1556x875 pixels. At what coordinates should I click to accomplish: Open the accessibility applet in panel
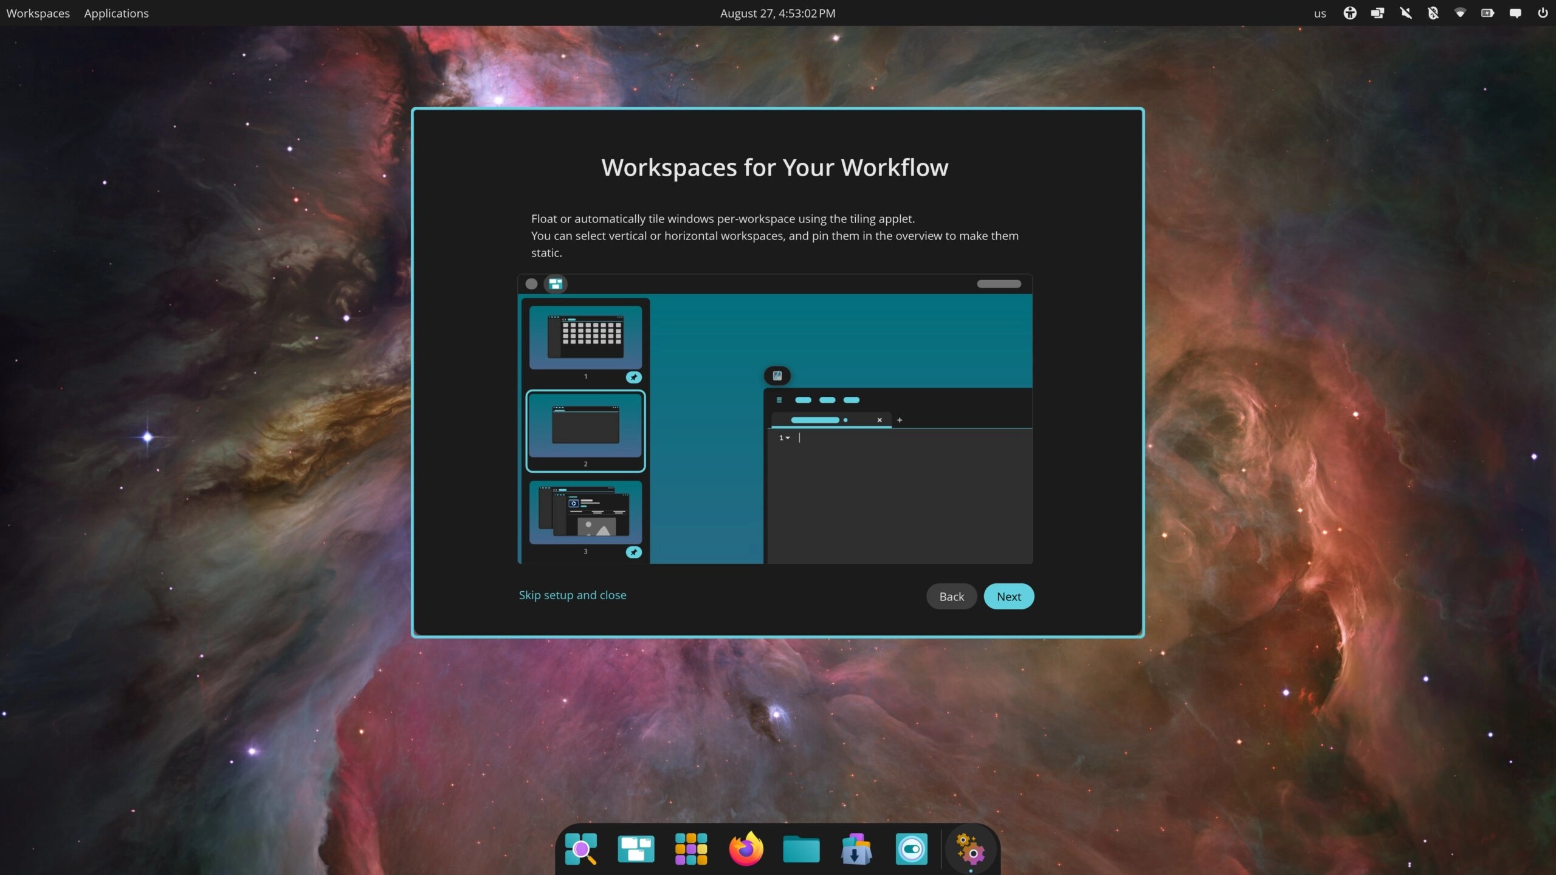1349,13
